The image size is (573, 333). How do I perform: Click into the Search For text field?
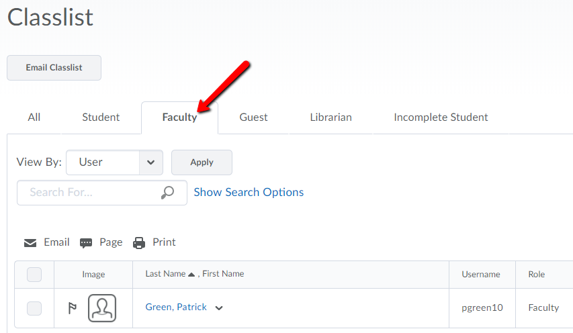tap(91, 193)
